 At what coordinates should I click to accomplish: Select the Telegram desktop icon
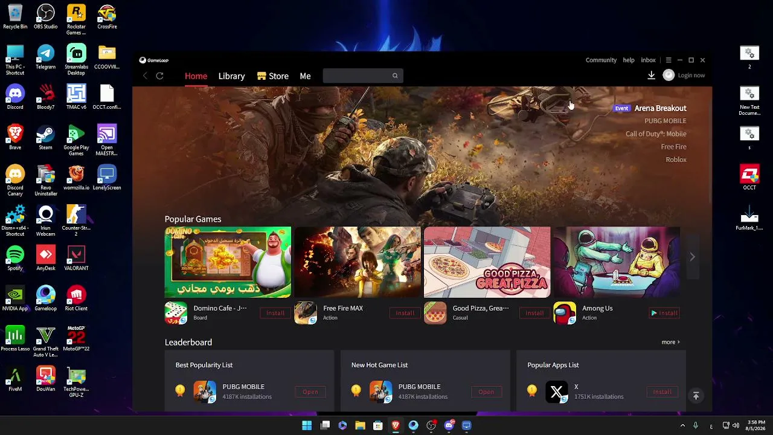(x=46, y=57)
